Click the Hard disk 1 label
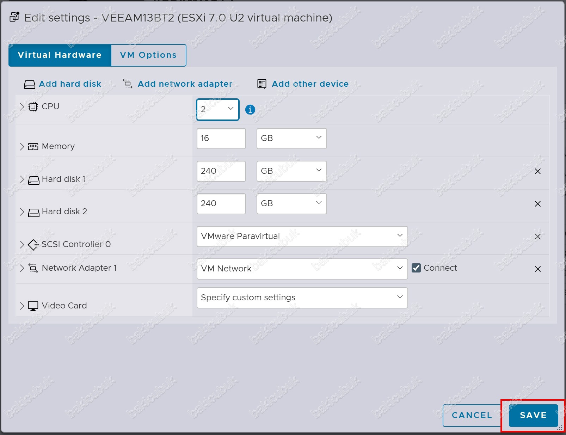 pos(63,179)
